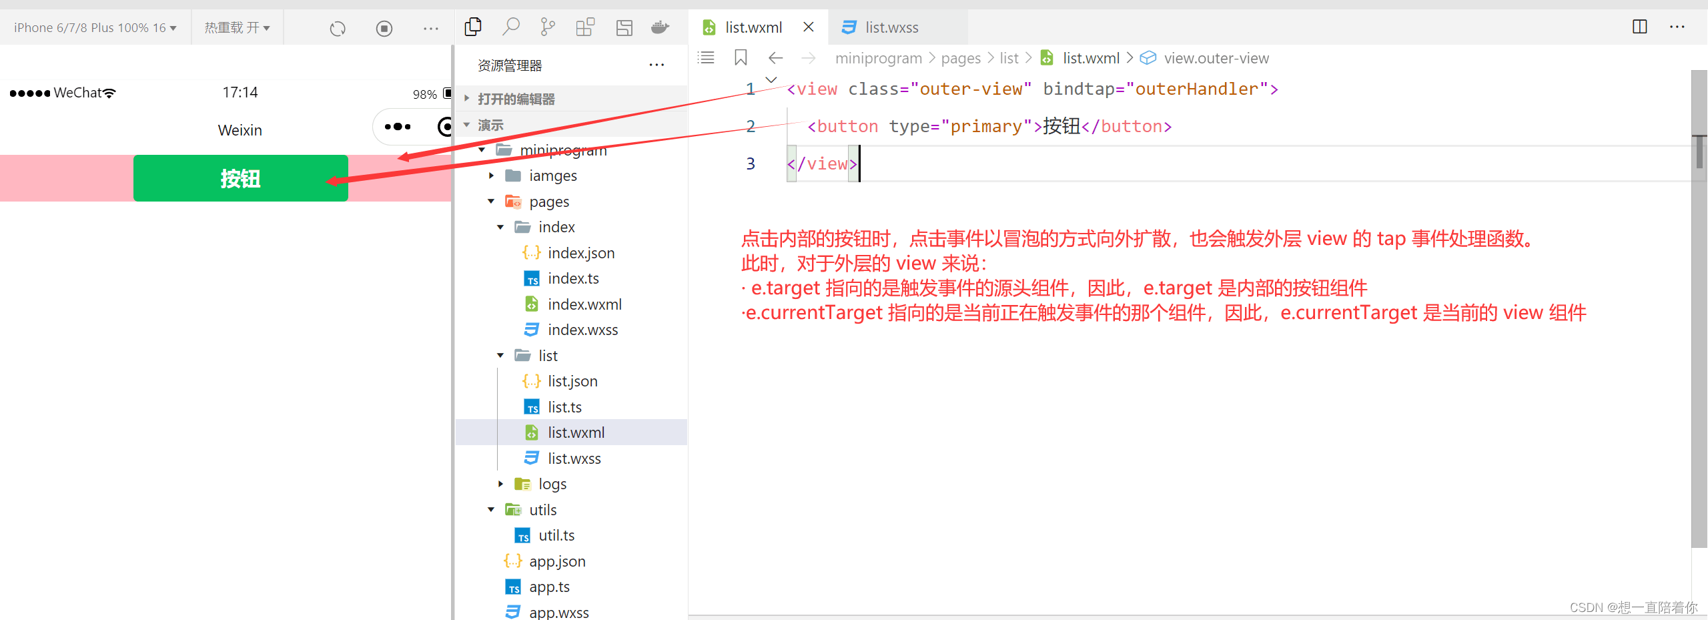Tap the green 按钮 button in simulator
This screenshot has width=1708, height=620.
pyautogui.click(x=241, y=178)
